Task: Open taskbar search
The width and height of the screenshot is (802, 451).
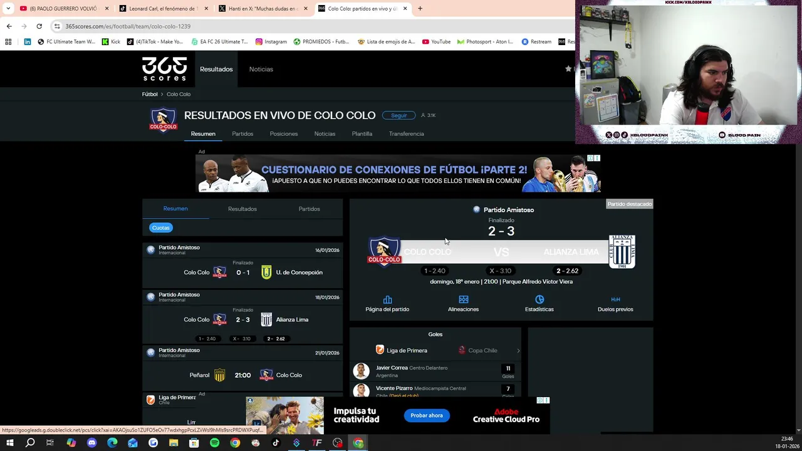Action: (30, 443)
